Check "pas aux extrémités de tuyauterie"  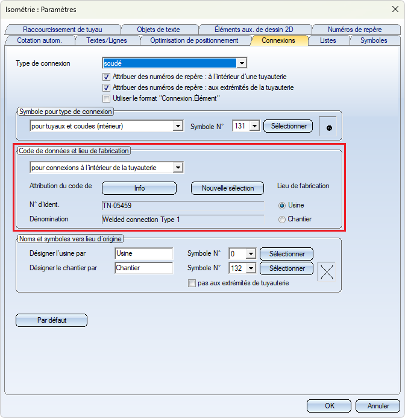[192, 283]
